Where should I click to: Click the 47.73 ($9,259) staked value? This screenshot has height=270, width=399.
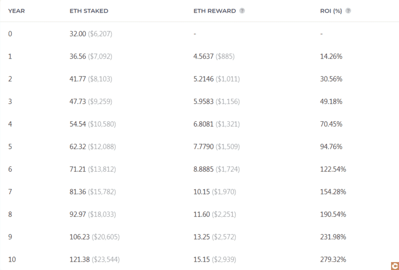pyautogui.click(x=91, y=101)
